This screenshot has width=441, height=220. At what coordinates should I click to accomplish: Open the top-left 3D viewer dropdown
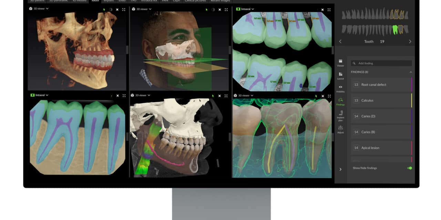[x=40, y=9]
